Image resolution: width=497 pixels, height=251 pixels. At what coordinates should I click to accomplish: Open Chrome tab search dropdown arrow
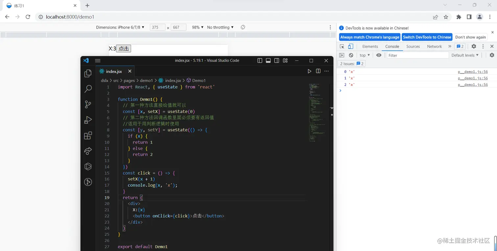(445, 5)
